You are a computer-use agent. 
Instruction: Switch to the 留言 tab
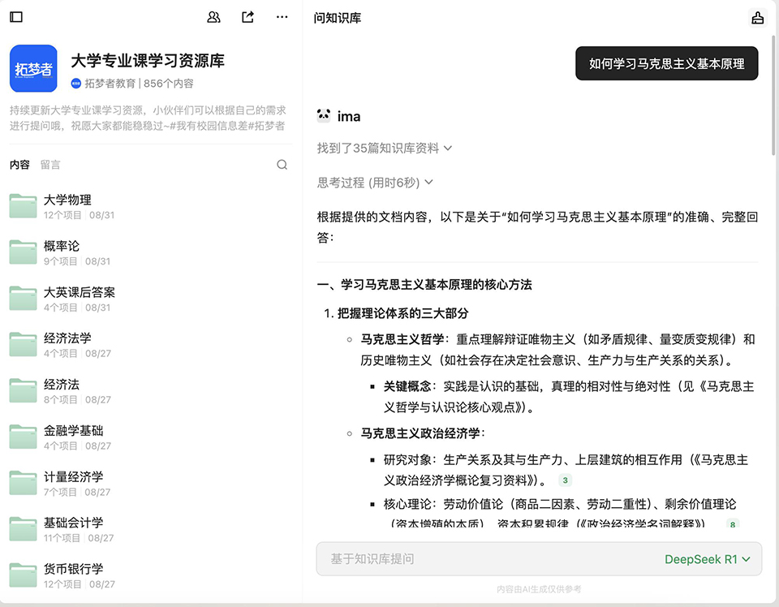coord(50,165)
